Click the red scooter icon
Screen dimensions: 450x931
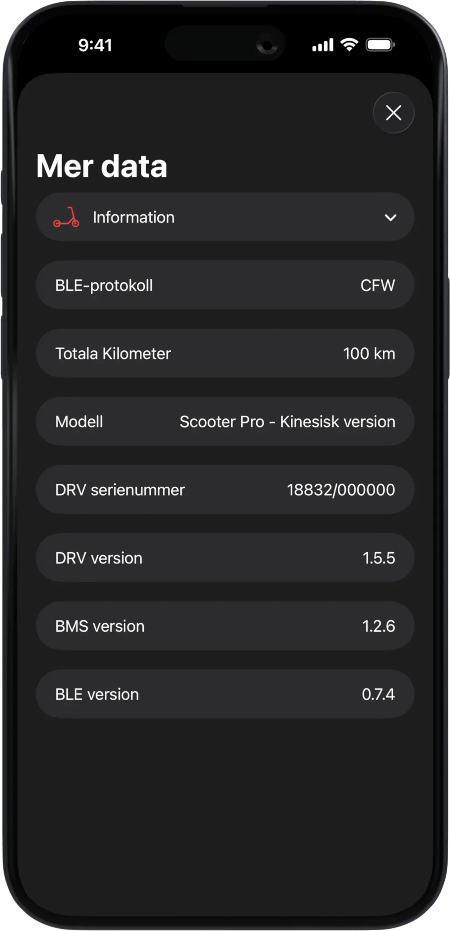[66, 218]
